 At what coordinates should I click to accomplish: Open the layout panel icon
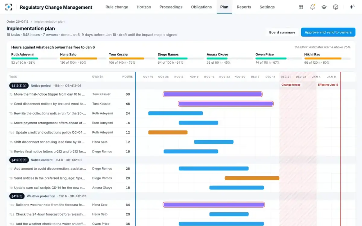pos(301,7)
